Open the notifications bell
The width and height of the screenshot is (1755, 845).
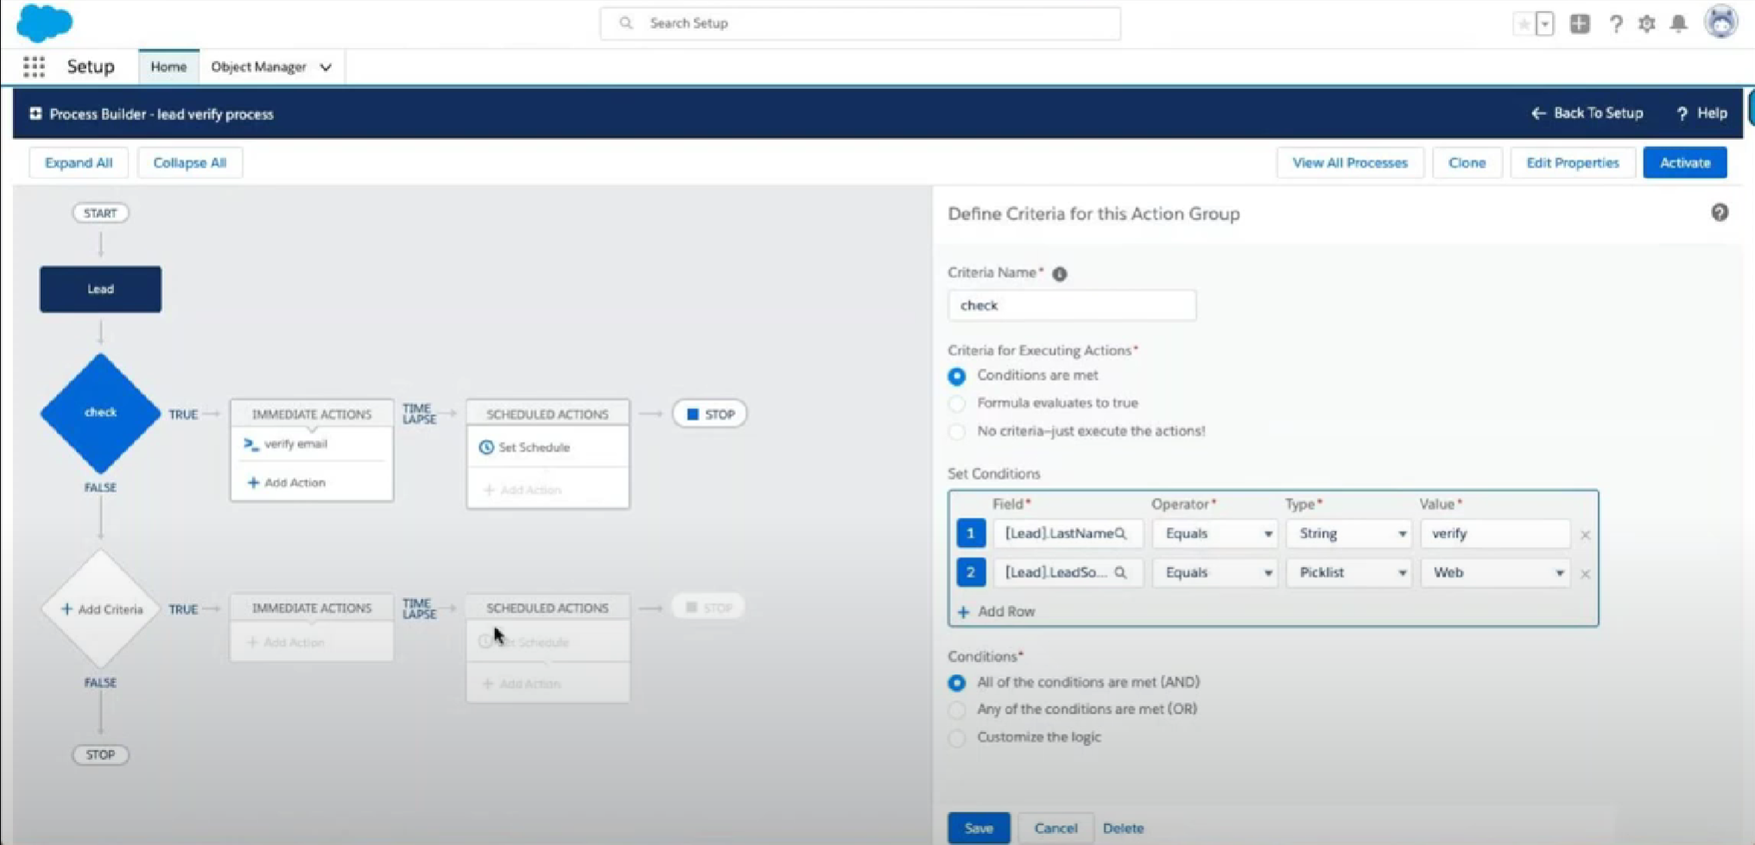(1678, 23)
